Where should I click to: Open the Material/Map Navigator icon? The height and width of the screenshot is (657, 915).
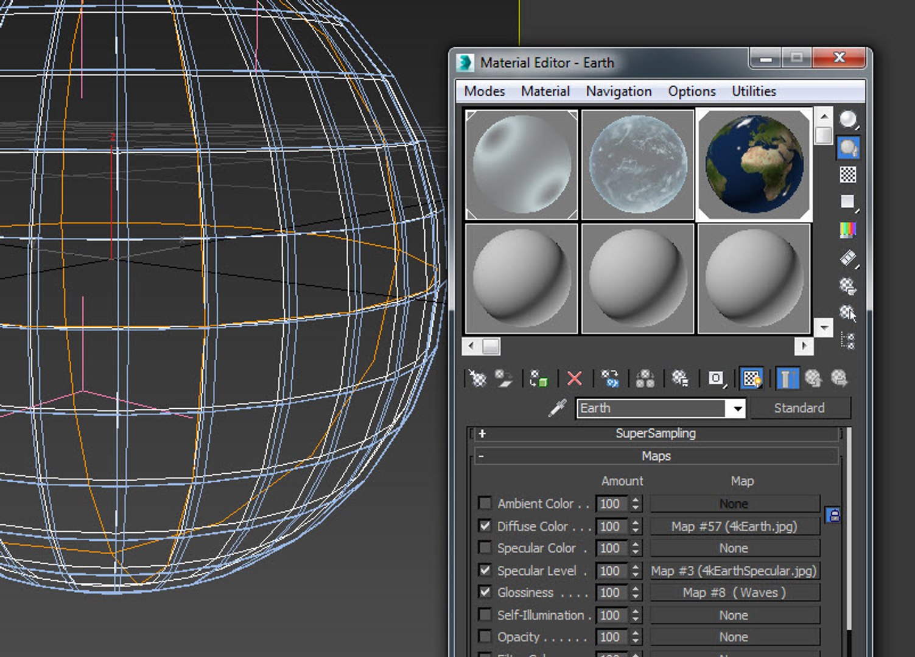tap(848, 341)
